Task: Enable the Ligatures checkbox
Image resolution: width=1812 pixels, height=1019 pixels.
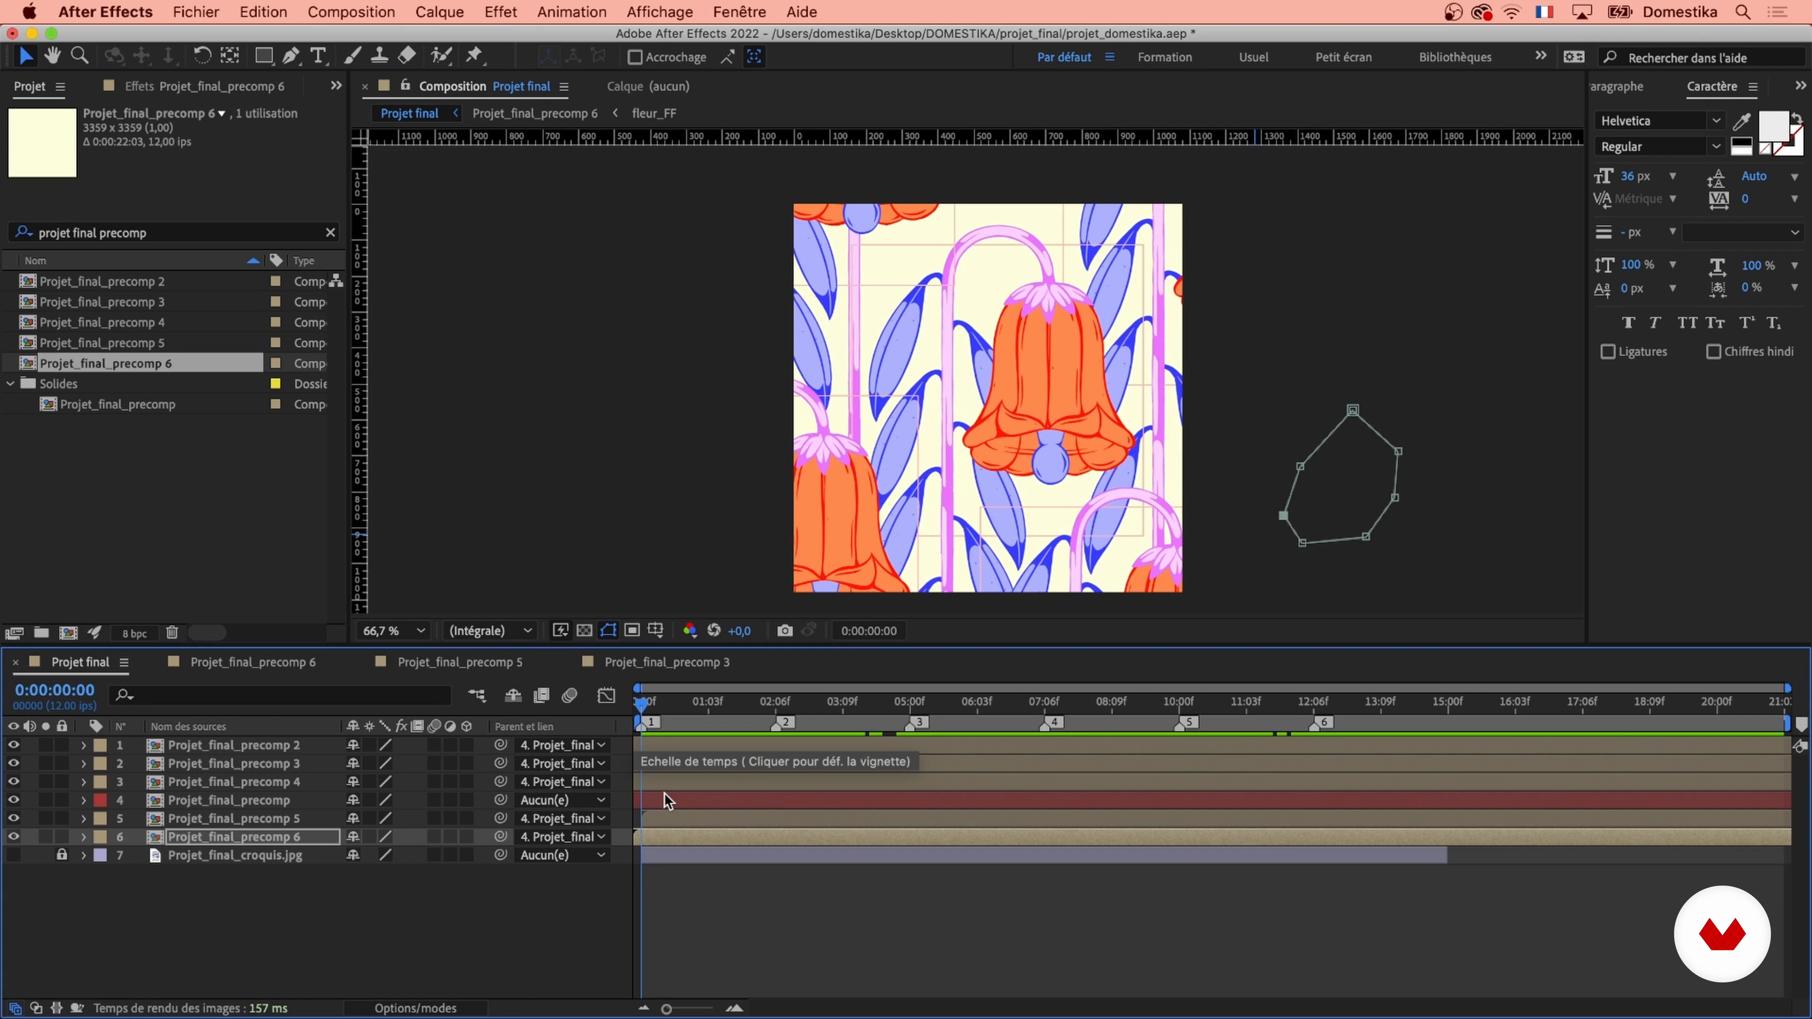Action: pos(1608,351)
